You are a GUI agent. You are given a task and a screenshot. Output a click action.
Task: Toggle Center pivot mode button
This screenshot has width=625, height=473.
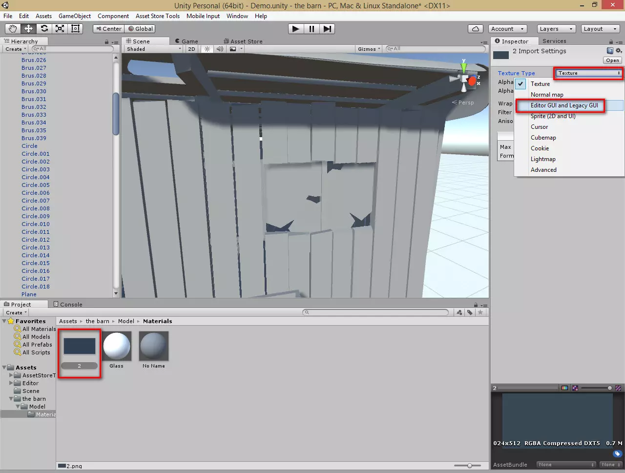pyautogui.click(x=109, y=29)
